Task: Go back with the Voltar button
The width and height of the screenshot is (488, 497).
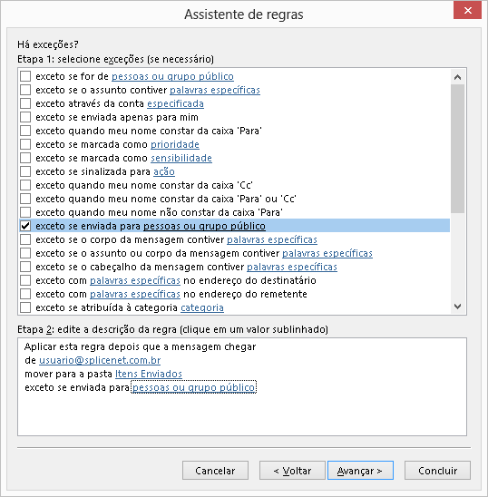Action: [x=292, y=471]
